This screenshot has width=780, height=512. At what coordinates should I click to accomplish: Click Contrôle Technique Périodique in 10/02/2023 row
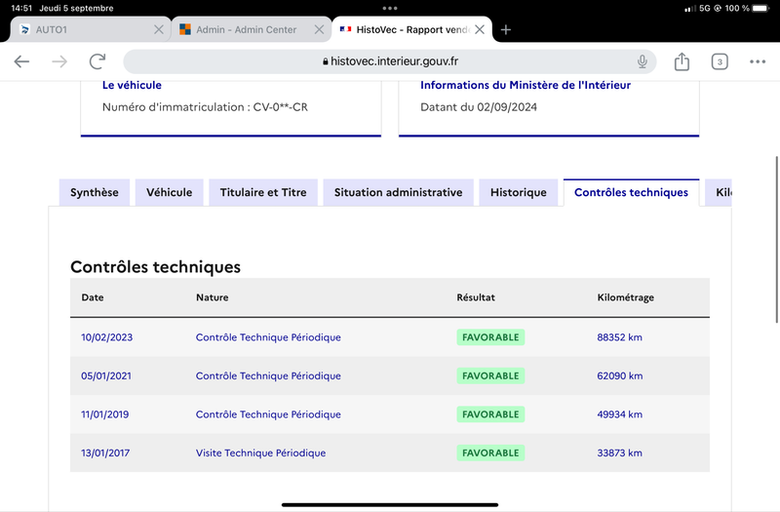point(269,337)
